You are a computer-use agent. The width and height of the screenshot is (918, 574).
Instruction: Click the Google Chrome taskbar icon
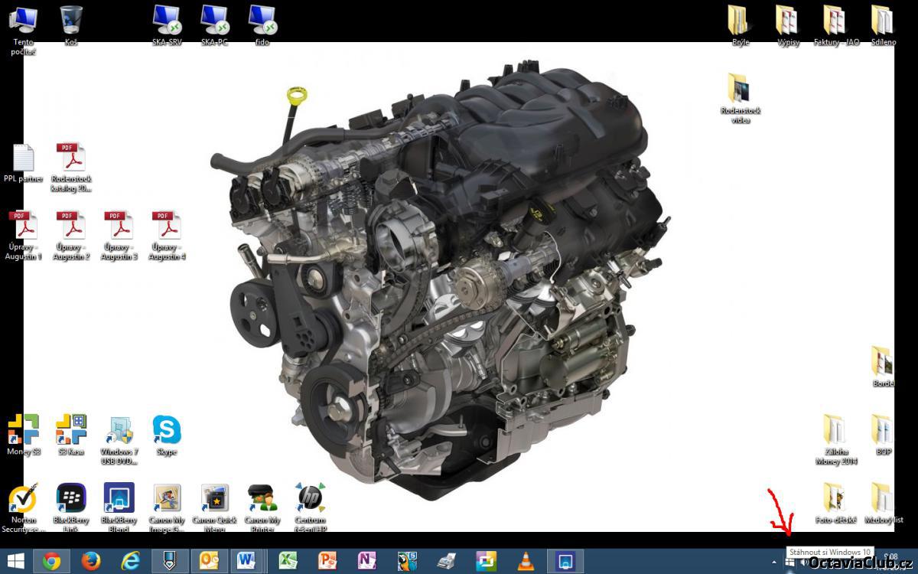51,561
